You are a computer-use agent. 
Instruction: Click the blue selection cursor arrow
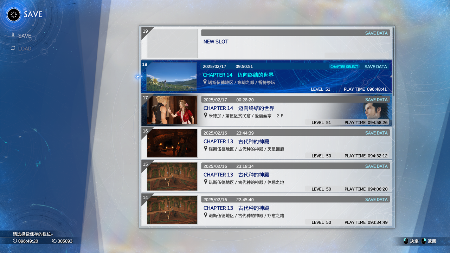coord(139,77)
